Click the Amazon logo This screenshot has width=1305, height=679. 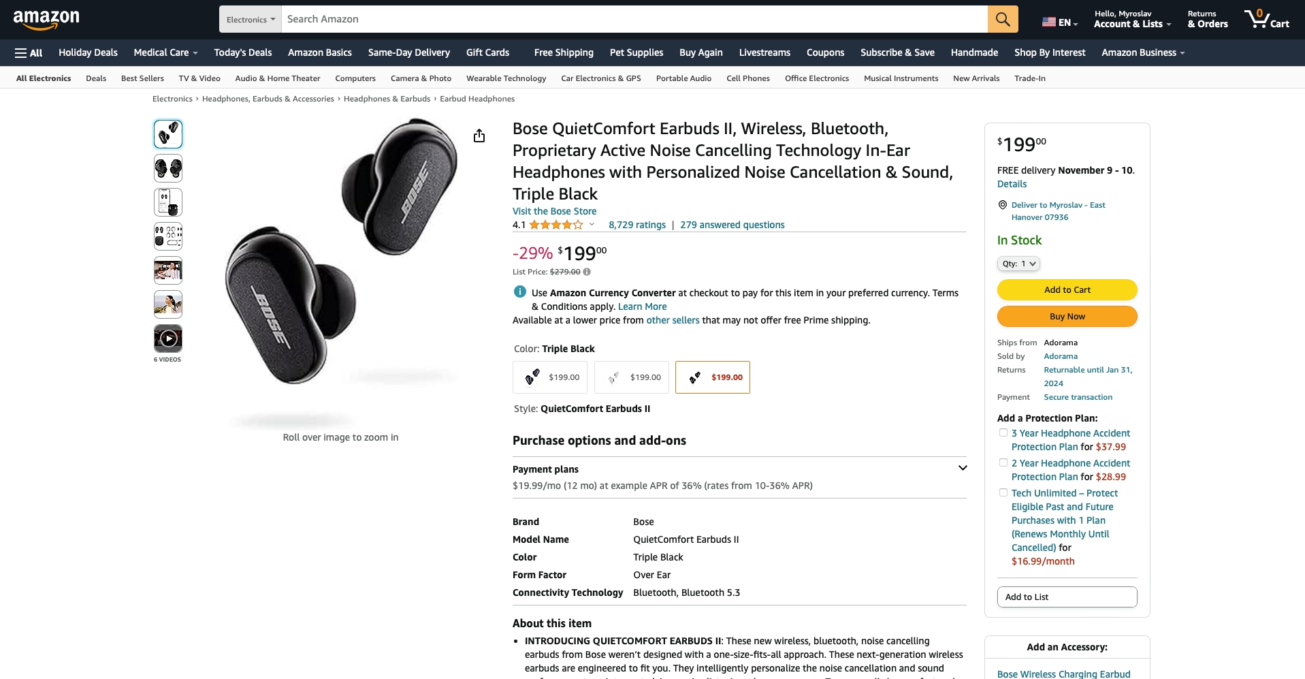[x=46, y=20]
